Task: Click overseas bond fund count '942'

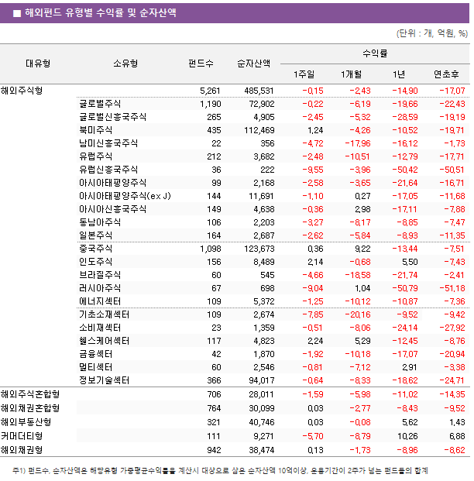Action: [214, 450]
